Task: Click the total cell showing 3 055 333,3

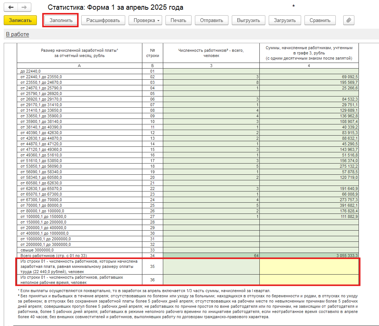Action: [309, 256]
